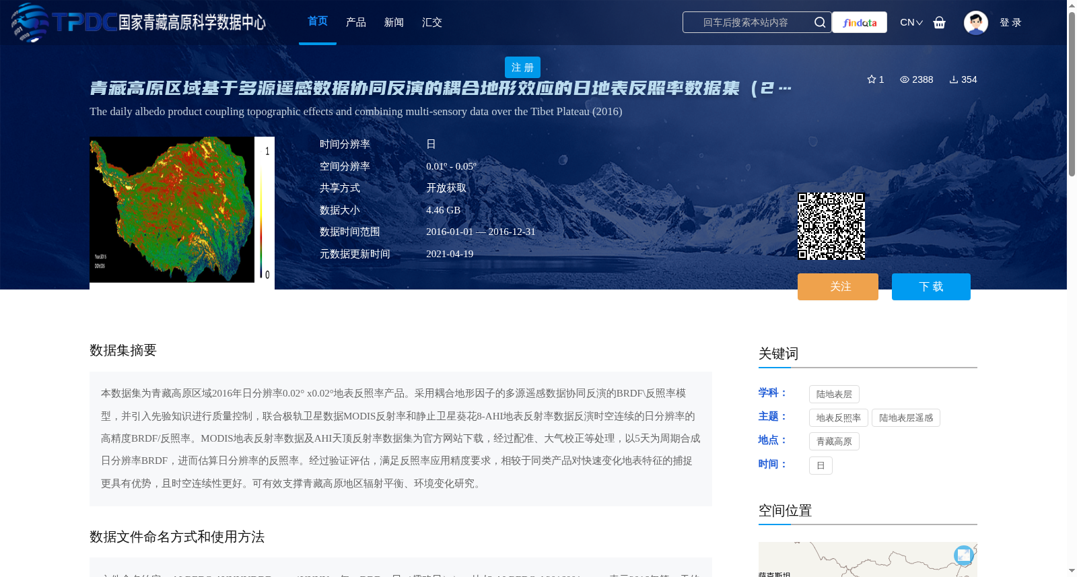1077x577 pixels.
Task: Open the 新闻 menu
Action: (394, 22)
